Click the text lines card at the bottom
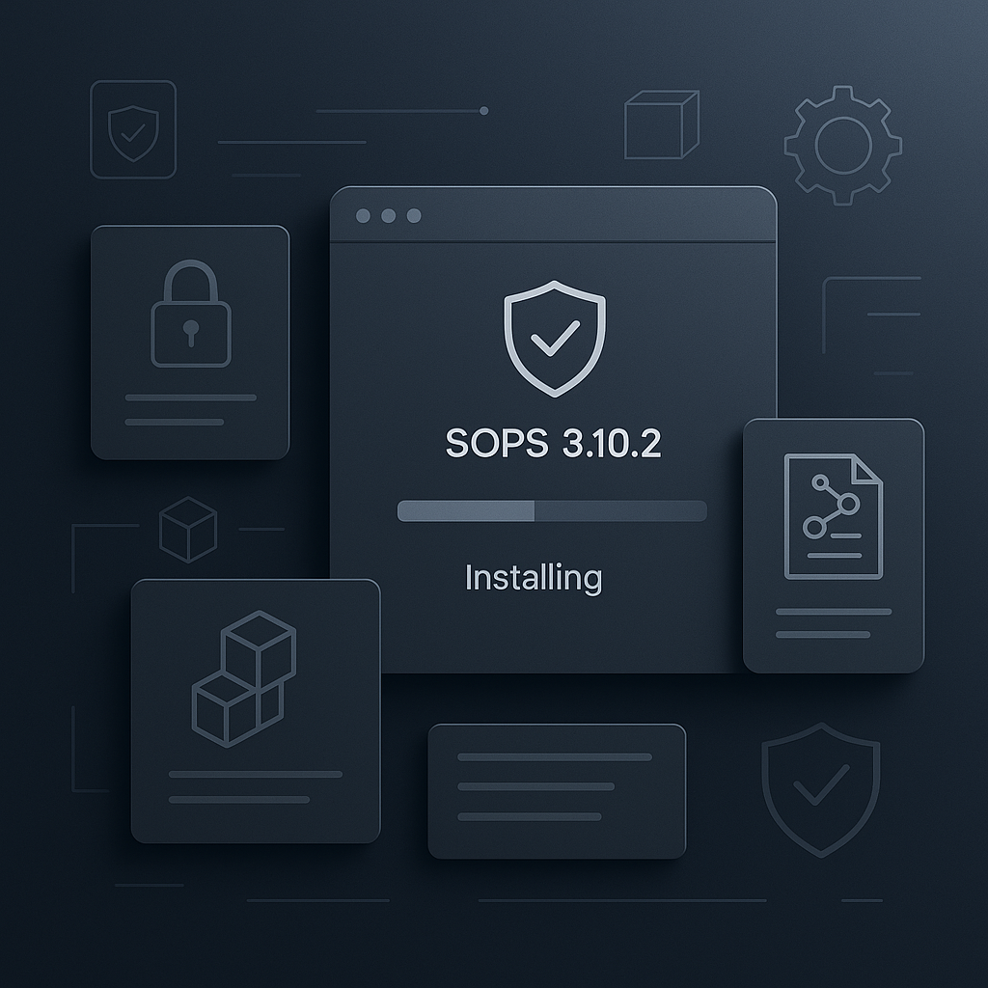The image size is (988, 988). [x=557, y=791]
